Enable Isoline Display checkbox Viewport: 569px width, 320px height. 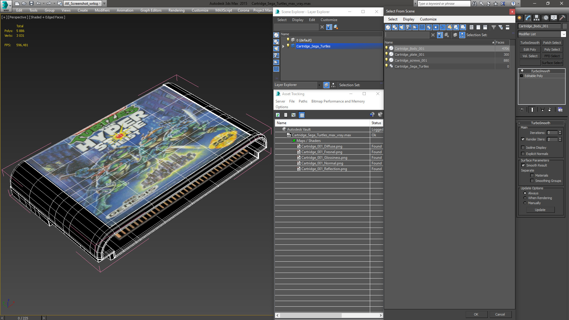(x=523, y=148)
